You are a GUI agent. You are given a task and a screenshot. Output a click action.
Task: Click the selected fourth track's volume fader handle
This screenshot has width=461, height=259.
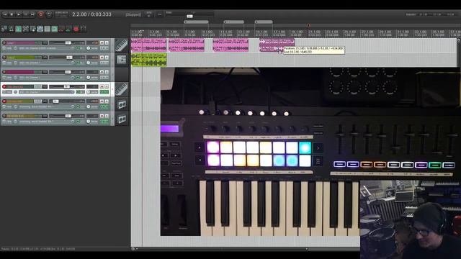click(x=66, y=86)
